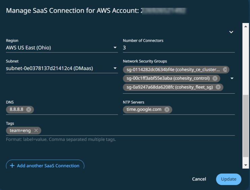Screen dimensions: 250x190
Task: Remove the time.google.com NTP server chip
Action: 167,110
